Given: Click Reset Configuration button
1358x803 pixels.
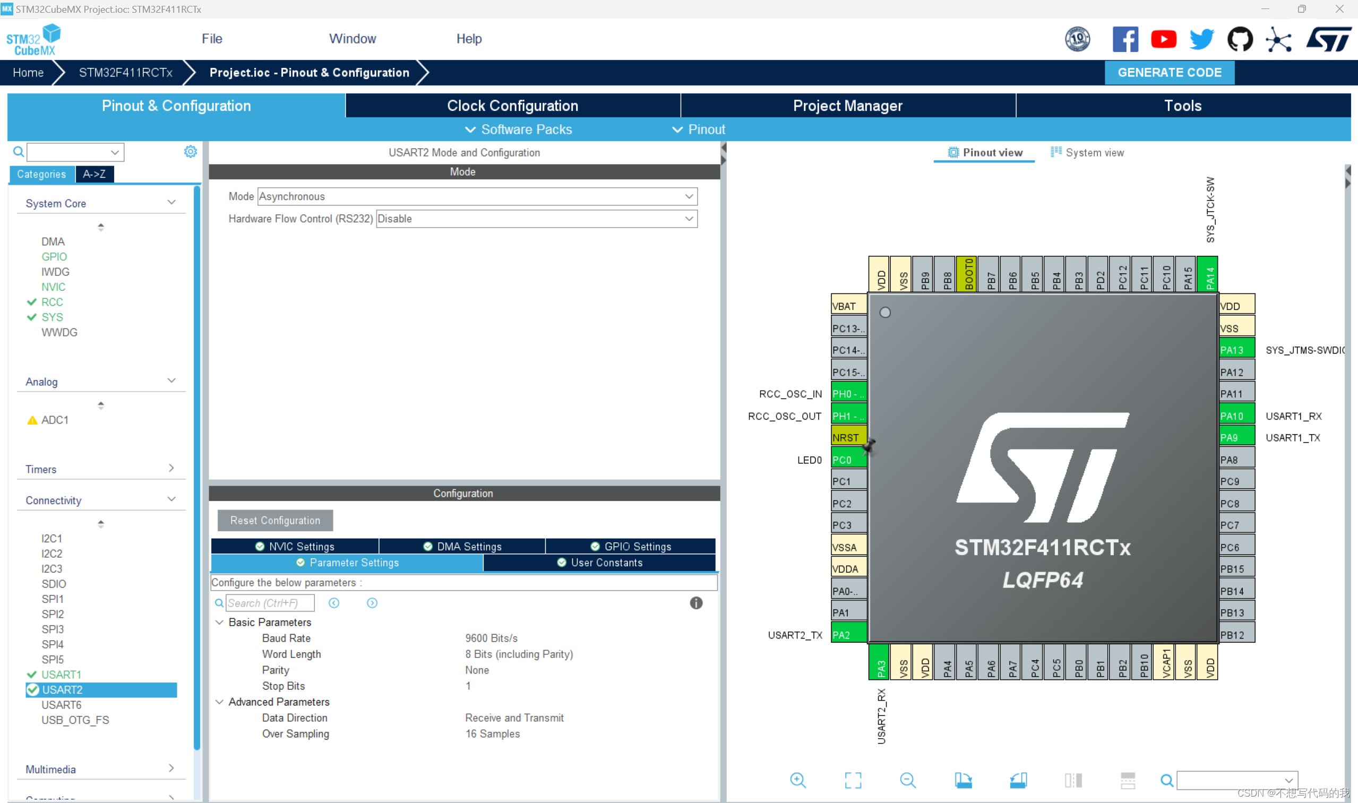Looking at the screenshot, I should 274,519.
